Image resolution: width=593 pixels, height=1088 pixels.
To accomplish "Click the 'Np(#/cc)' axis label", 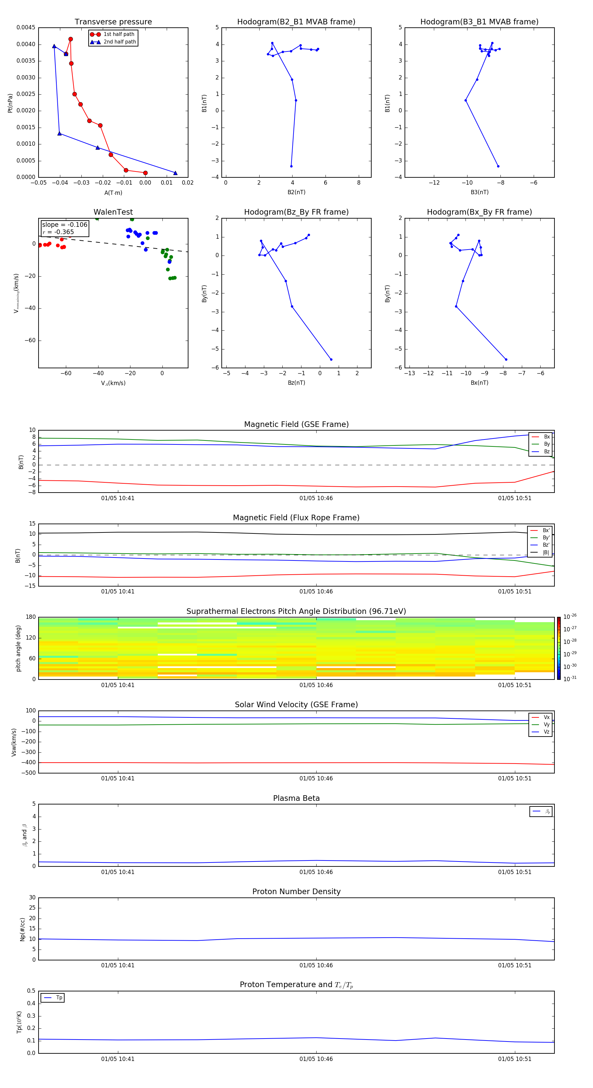I will pos(22,929).
